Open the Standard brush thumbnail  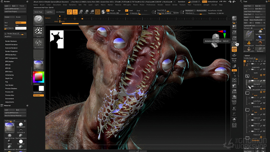tap(38, 21)
